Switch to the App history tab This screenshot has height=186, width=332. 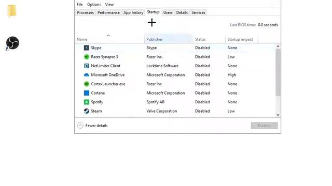[133, 12]
